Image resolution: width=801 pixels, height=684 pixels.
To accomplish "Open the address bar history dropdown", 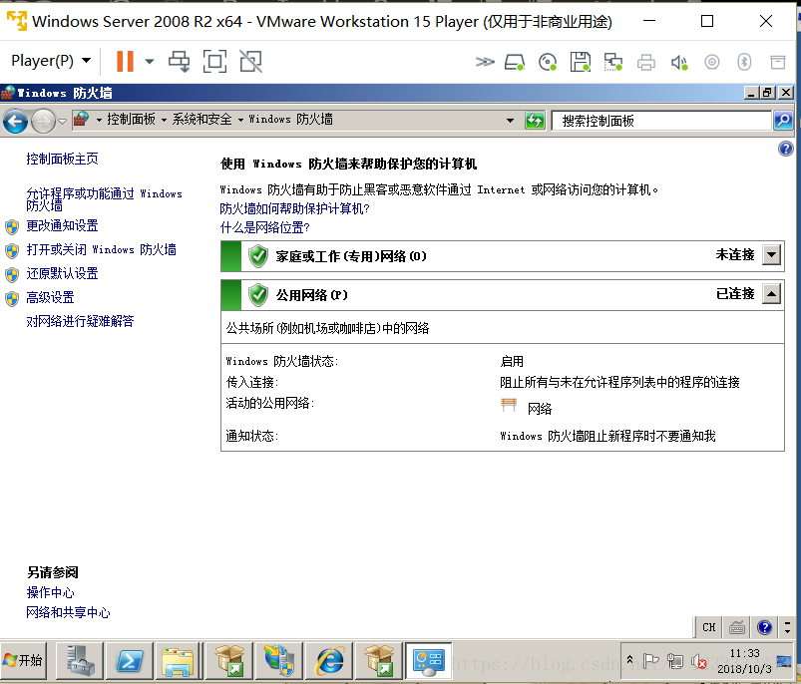I will pyautogui.click(x=510, y=121).
